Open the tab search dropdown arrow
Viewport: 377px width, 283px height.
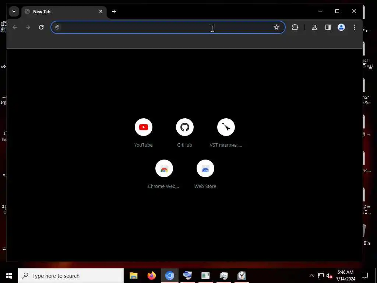14,11
